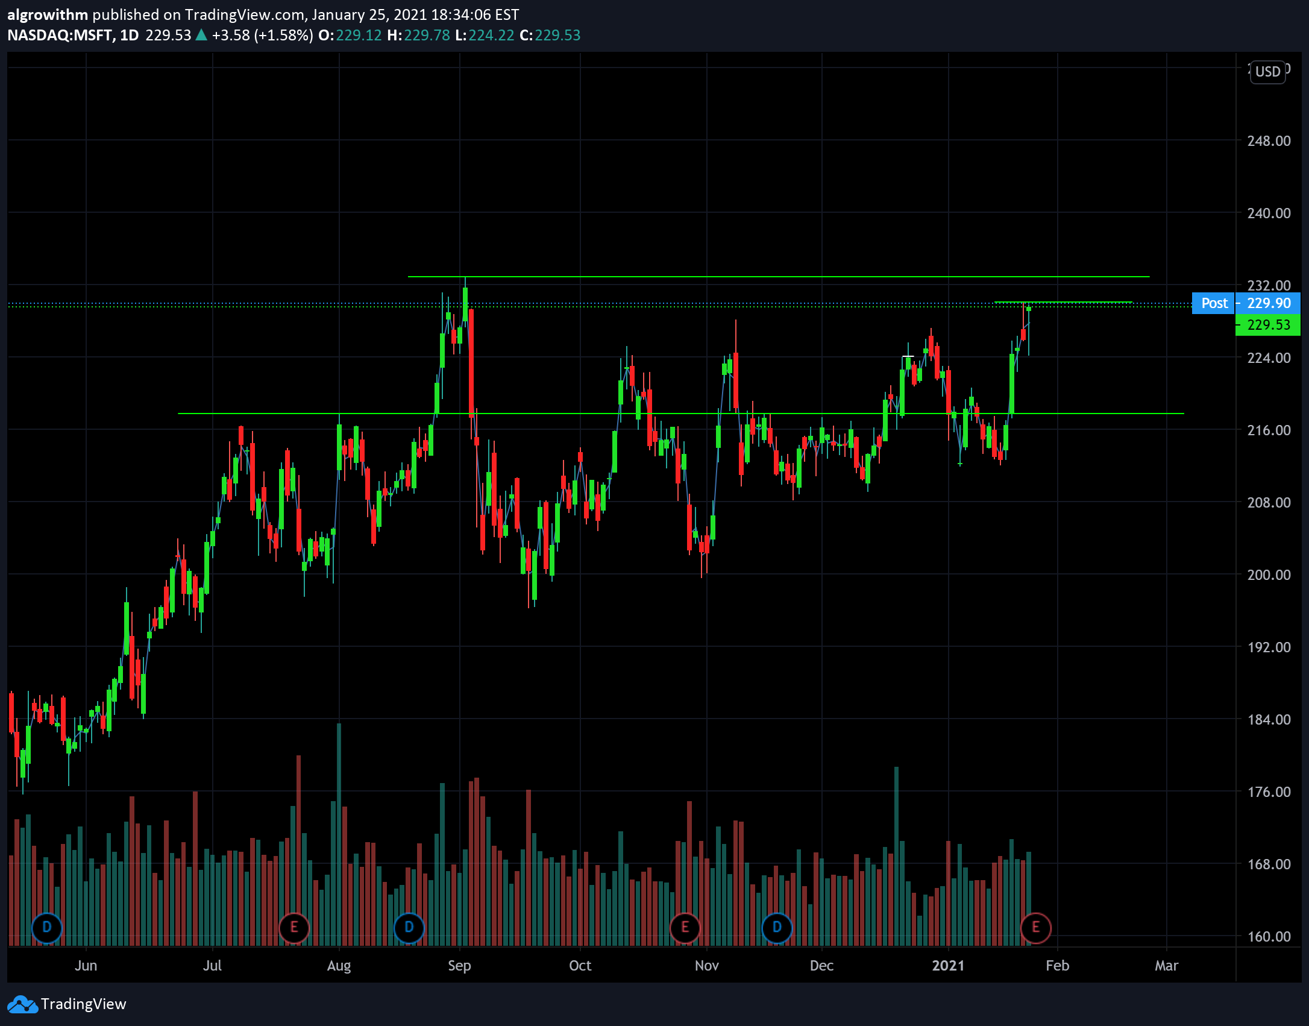Click the close value C:229.53
The width and height of the screenshot is (1309, 1026).
pos(550,35)
